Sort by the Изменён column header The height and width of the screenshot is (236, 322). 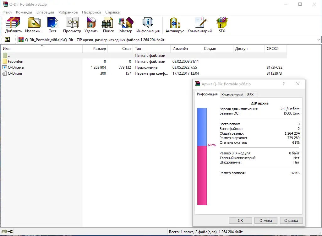point(186,48)
